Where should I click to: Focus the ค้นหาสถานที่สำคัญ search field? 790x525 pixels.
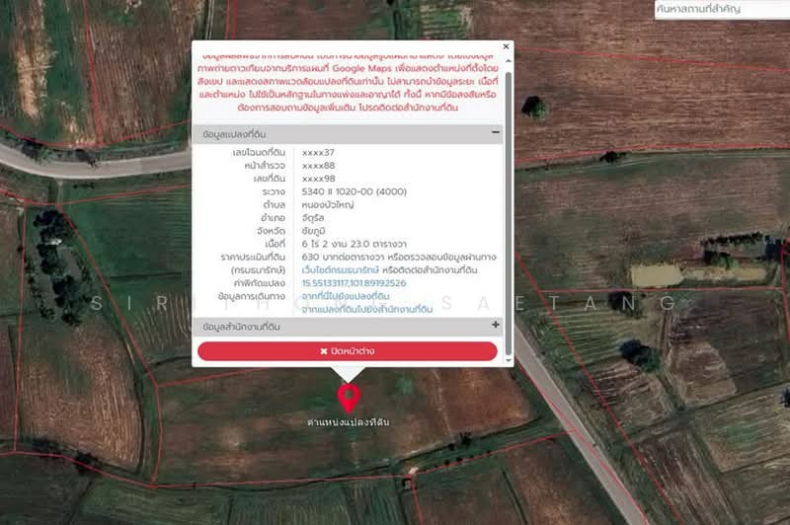(722, 9)
